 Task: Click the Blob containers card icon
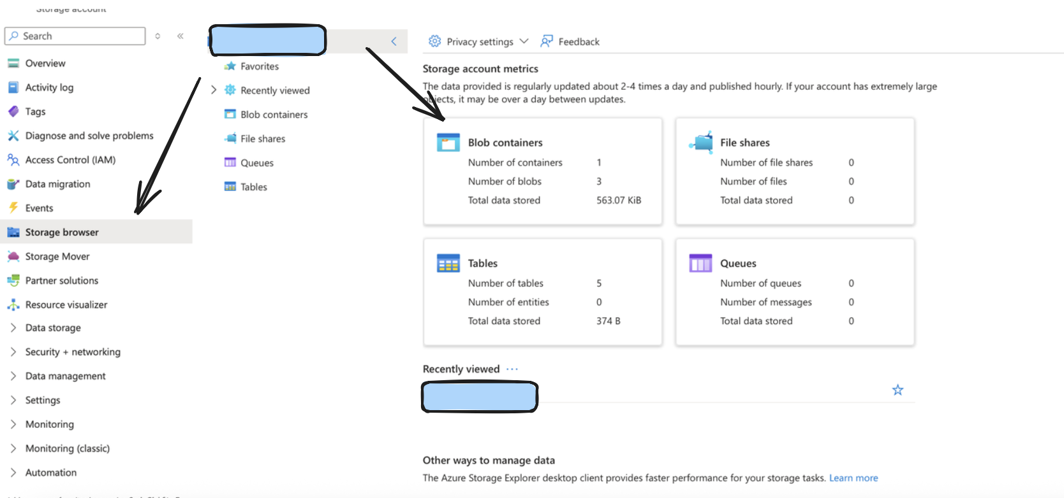[448, 142]
